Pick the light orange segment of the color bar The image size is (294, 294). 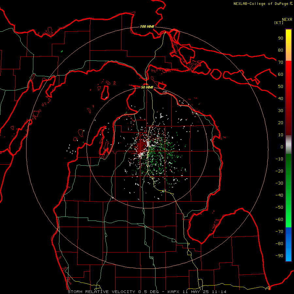tap(288, 55)
